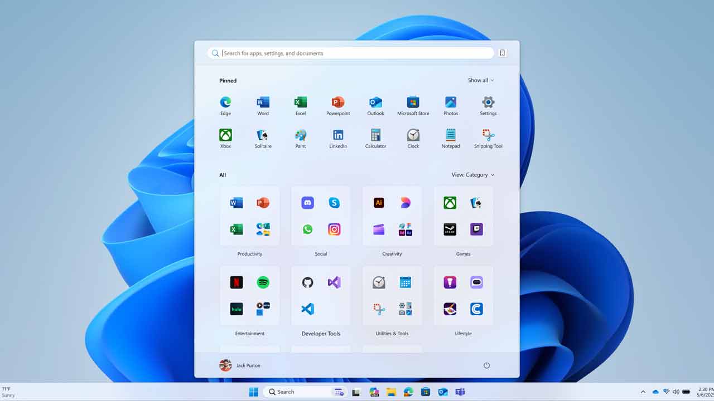Viewport: 714px width, 401px height.
Task: Launch Spotify from the Entertainment group
Action: [263, 282]
